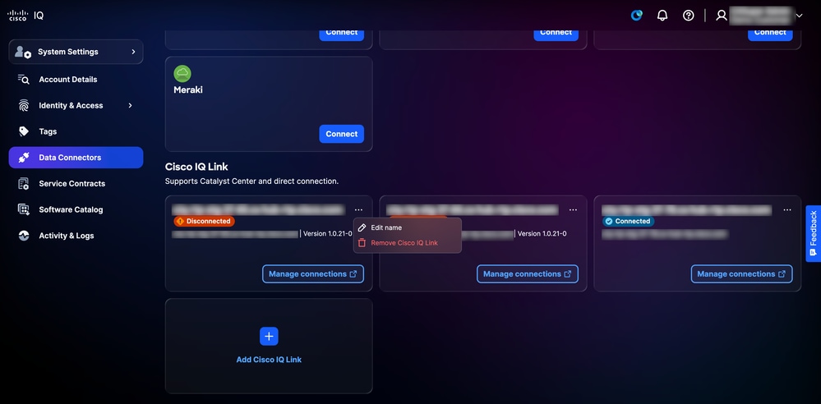Expand Identity & Access submenu arrow
Viewport: 821px width, 404px height.
(x=131, y=105)
